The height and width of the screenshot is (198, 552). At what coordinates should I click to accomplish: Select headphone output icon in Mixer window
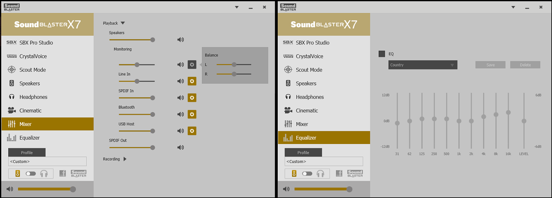pyautogui.click(x=44, y=173)
